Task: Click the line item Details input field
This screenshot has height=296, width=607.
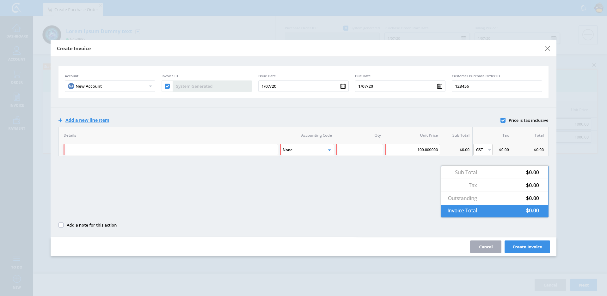Action: pyautogui.click(x=171, y=150)
